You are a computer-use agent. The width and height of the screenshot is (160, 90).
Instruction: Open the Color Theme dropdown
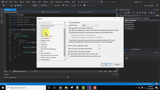(90, 25)
